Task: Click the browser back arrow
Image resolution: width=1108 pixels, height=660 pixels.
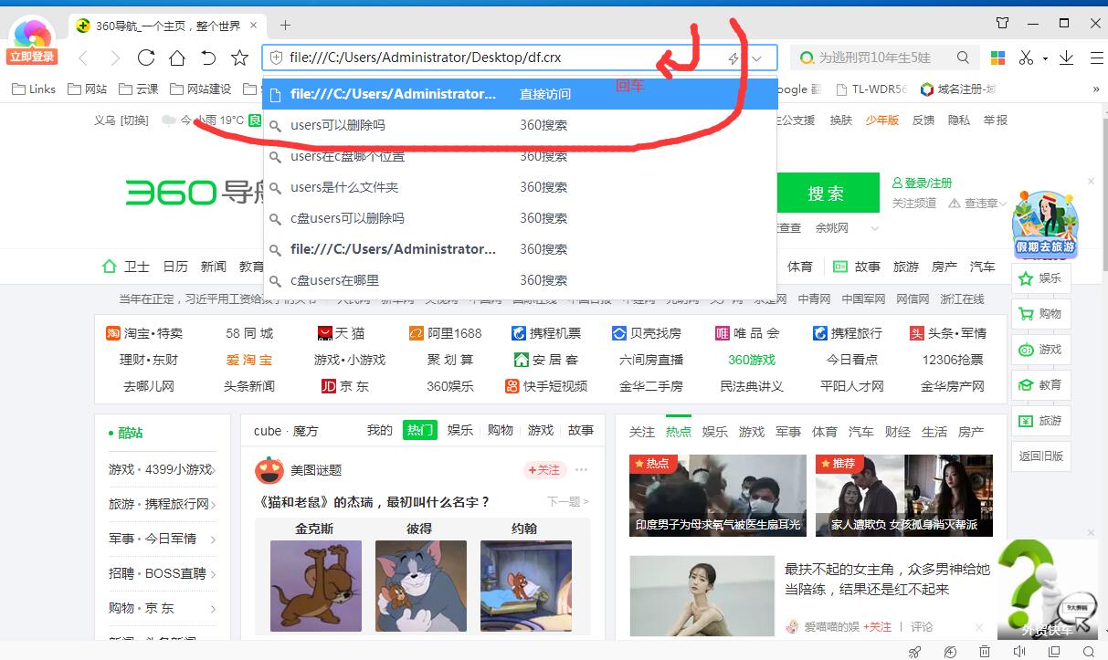Action: point(83,58)
